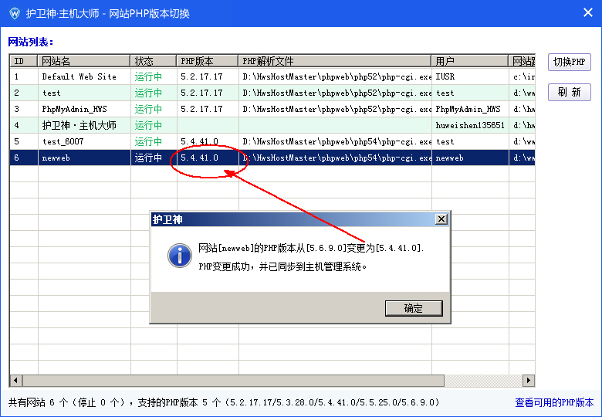Click the horizontal scrollbar right arrow
The height and width of the screenshot is (417, 602).
point(529,381)
